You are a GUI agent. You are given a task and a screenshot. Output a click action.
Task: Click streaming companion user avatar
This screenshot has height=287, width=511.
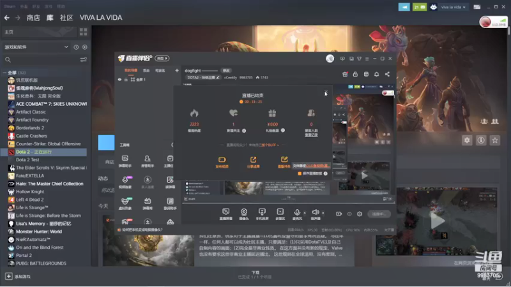coord(330,59)
